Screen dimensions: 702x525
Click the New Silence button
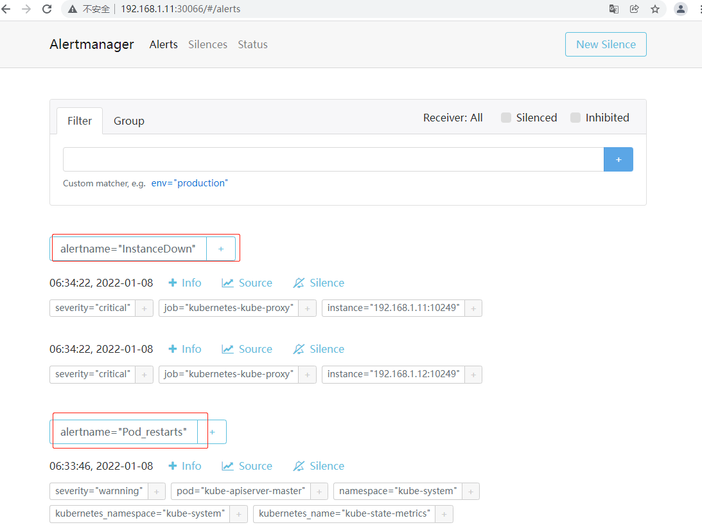click(606, 44)
